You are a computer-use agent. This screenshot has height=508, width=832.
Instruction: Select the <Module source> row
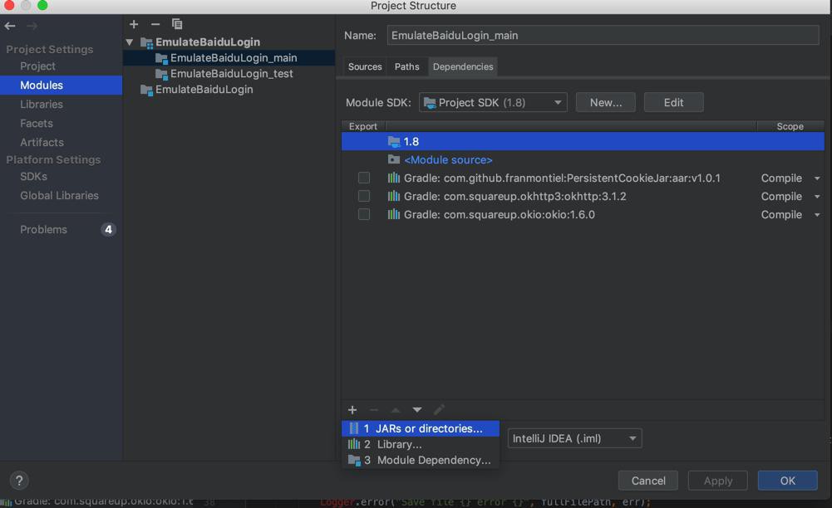[x=583, y=159]
